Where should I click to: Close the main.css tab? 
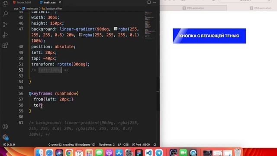click(x=60, y=2)
